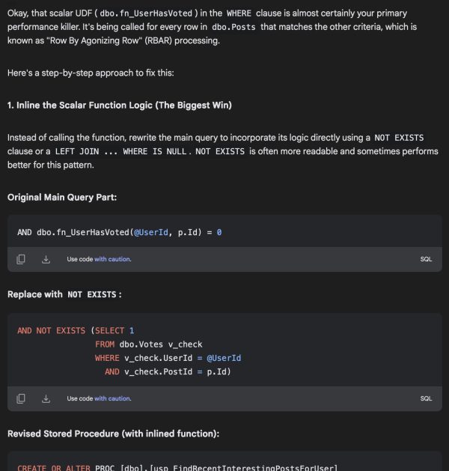Click the 'FROM dbo.Votes v_check' code line
Image resolution: width=449 pixels, height=471 pixels.
148,344
